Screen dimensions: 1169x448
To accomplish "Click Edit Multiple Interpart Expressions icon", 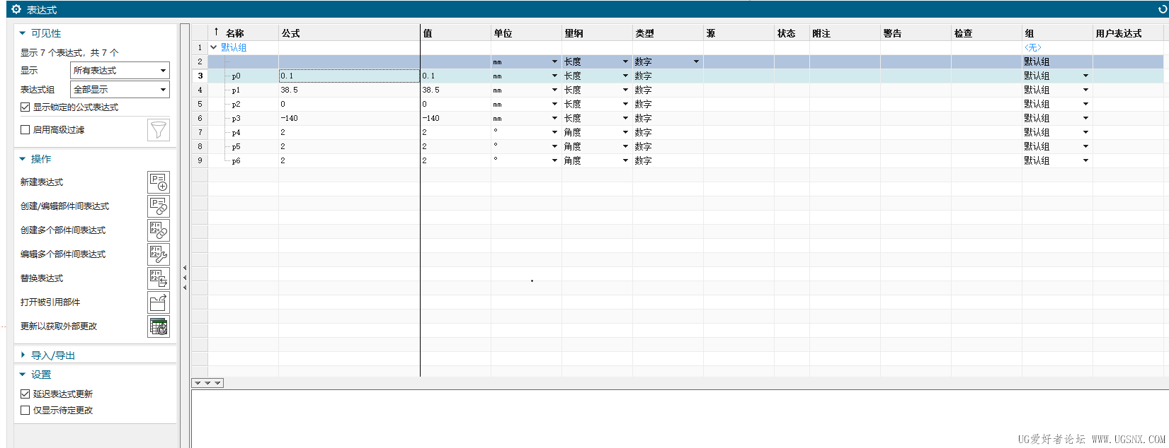I will pyautogui.click(x=159, y=254).
